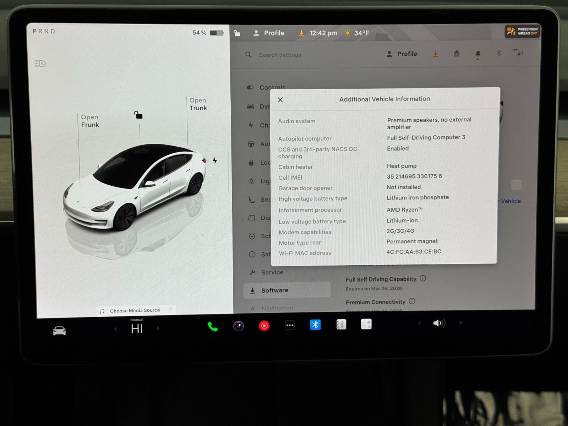The height and width of the screenshot is (426, 568).
Task: Tap the notifications bell icon
Action: (477, 54)
